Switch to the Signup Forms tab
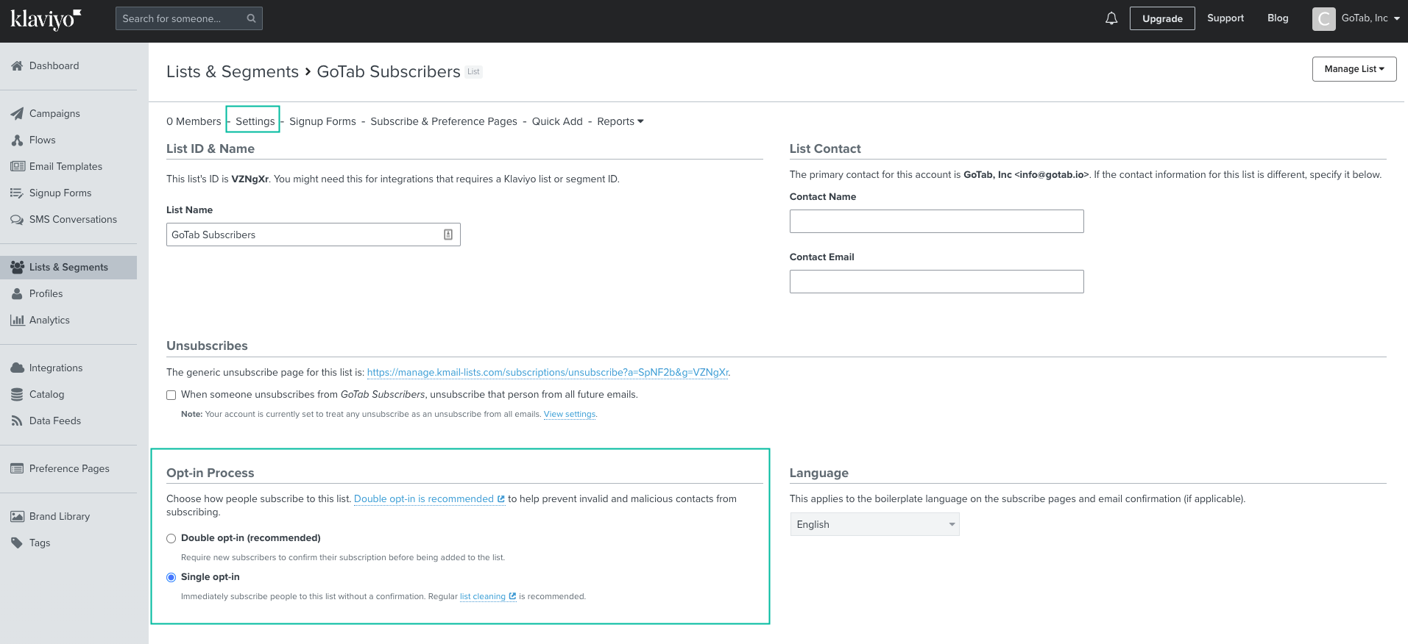Image resolution: width=1408 pixels, height=644 pixels. (x=322, y=122)
